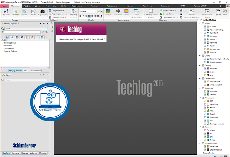
Task: Uncheck the 3D View module checkbox
Action: 205,26
